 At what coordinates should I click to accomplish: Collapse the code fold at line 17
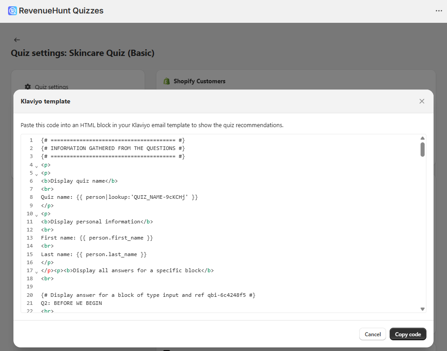36,272
